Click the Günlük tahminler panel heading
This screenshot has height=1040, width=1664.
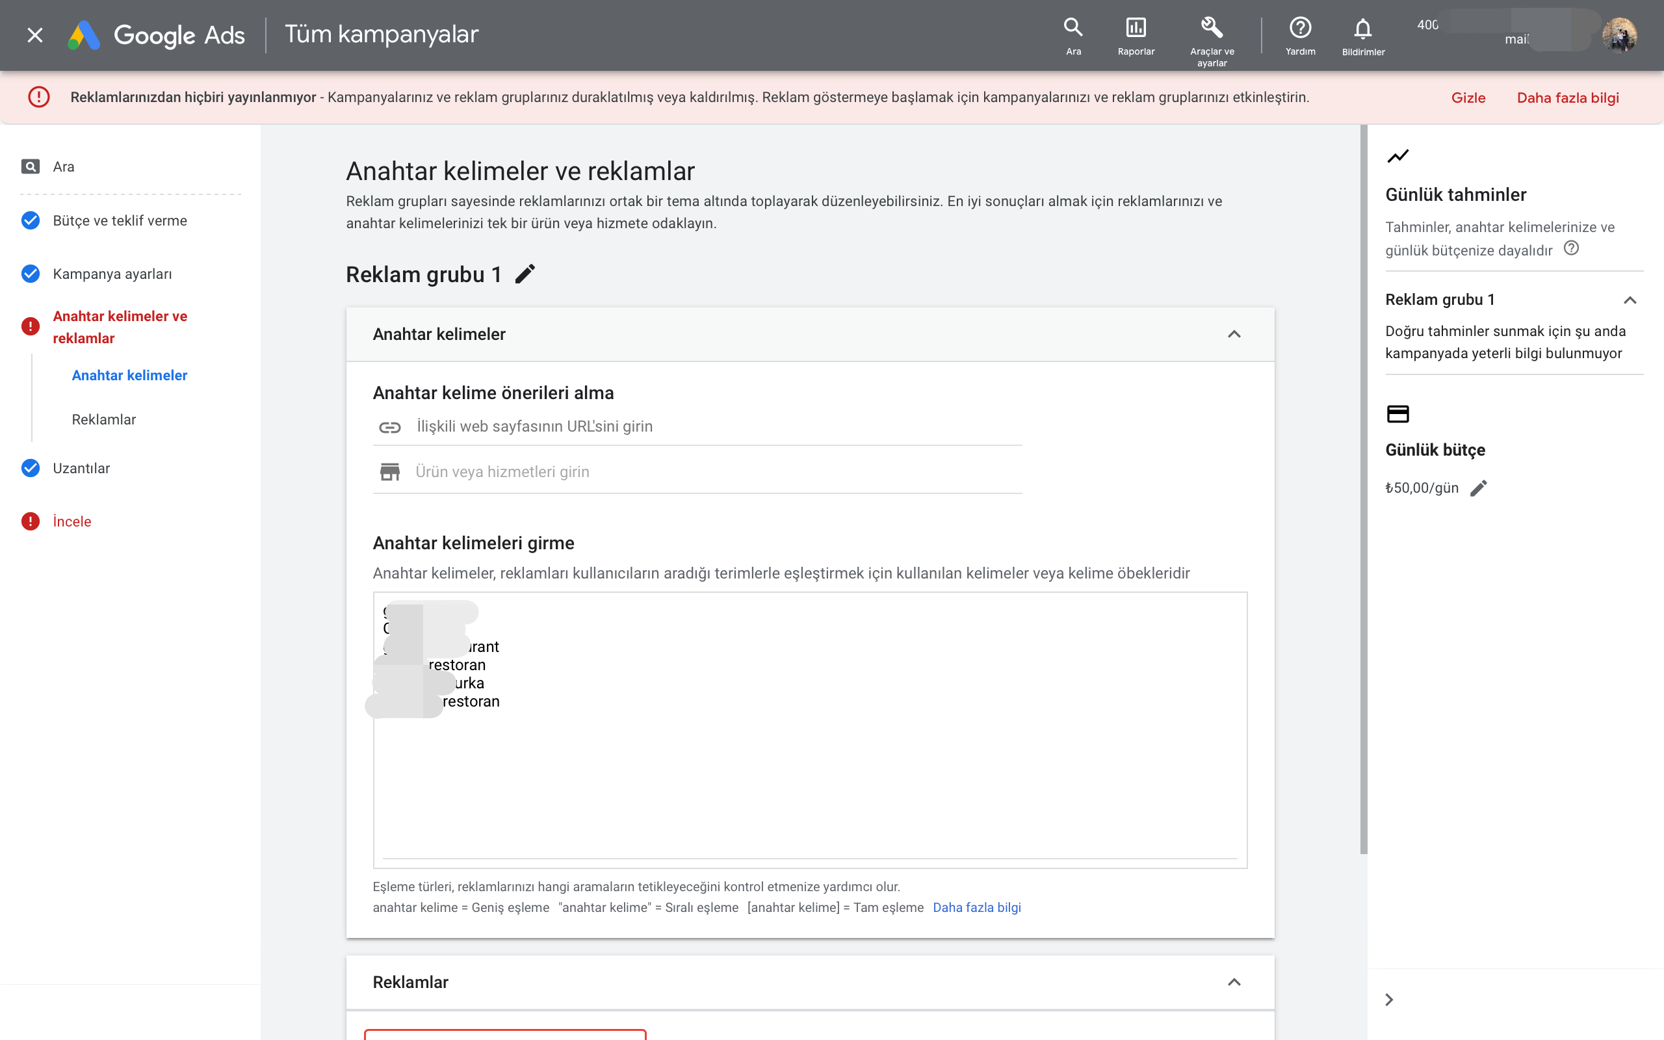[1455, 194]
